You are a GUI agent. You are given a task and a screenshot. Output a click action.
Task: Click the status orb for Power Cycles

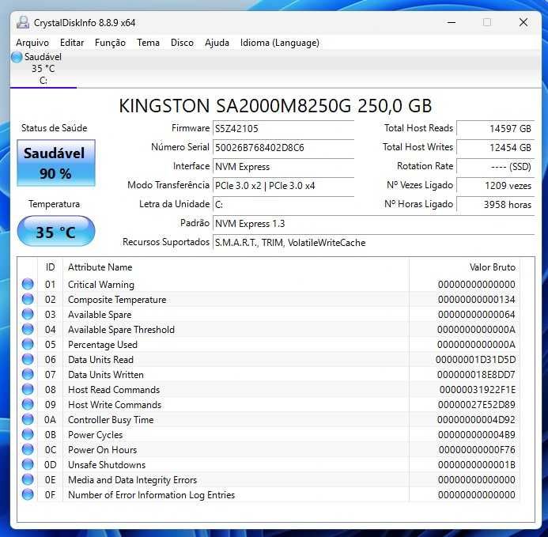[28, 434]
